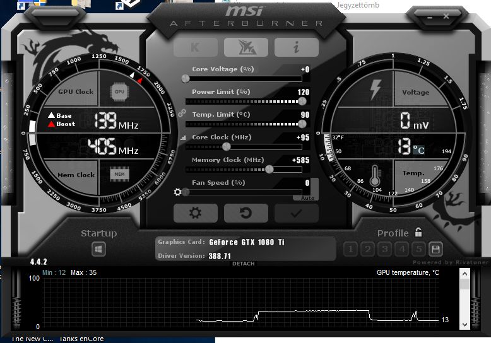Viewport: 491px width, 343px height.
Task: Open the information panel button
Action: coord(297,47)
